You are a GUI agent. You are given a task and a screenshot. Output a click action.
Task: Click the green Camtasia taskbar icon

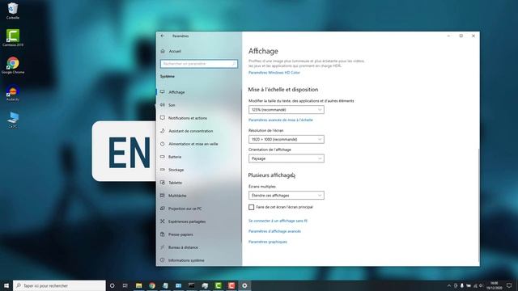tap(218, 285)
